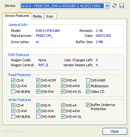This screenshot has height=137, width=130.
Task: Toggle the Write Features DVD+R DL checkbox
Action: tap(63, 117)
